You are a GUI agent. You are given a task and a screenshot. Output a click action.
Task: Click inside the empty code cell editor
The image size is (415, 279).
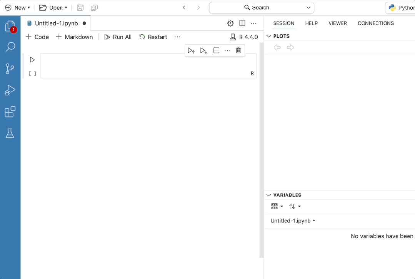click(148, 66)
